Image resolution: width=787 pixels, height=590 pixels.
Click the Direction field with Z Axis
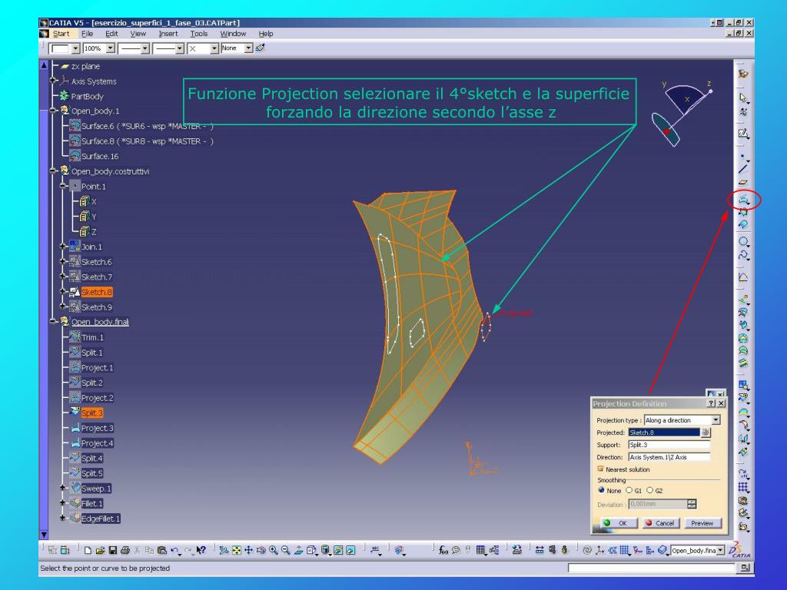(669, 457)
